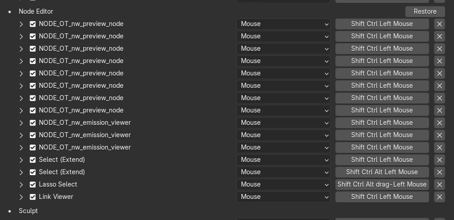
Task: Remove the Link Viewer keymap entry
Action: point(439,197)
